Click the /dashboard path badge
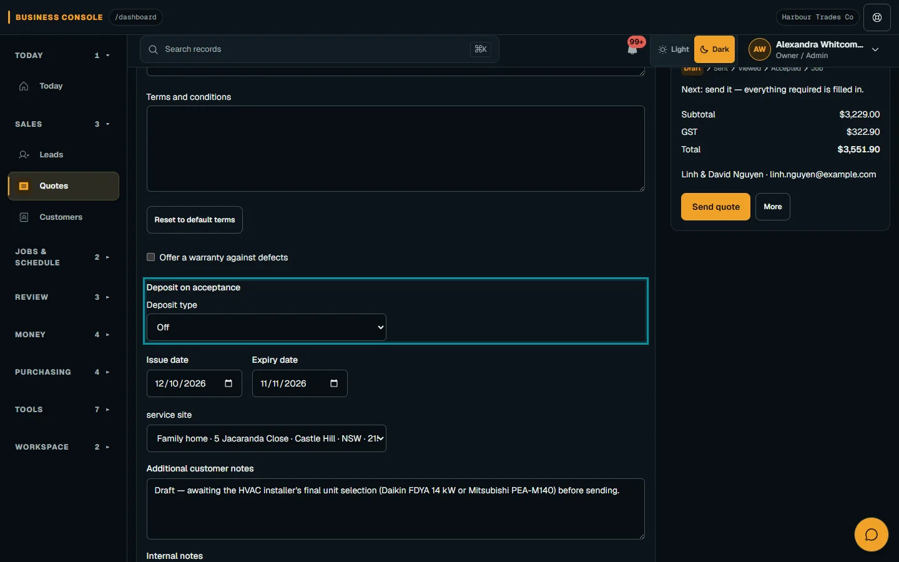This screenshot has width=899, height=562. 135,17
